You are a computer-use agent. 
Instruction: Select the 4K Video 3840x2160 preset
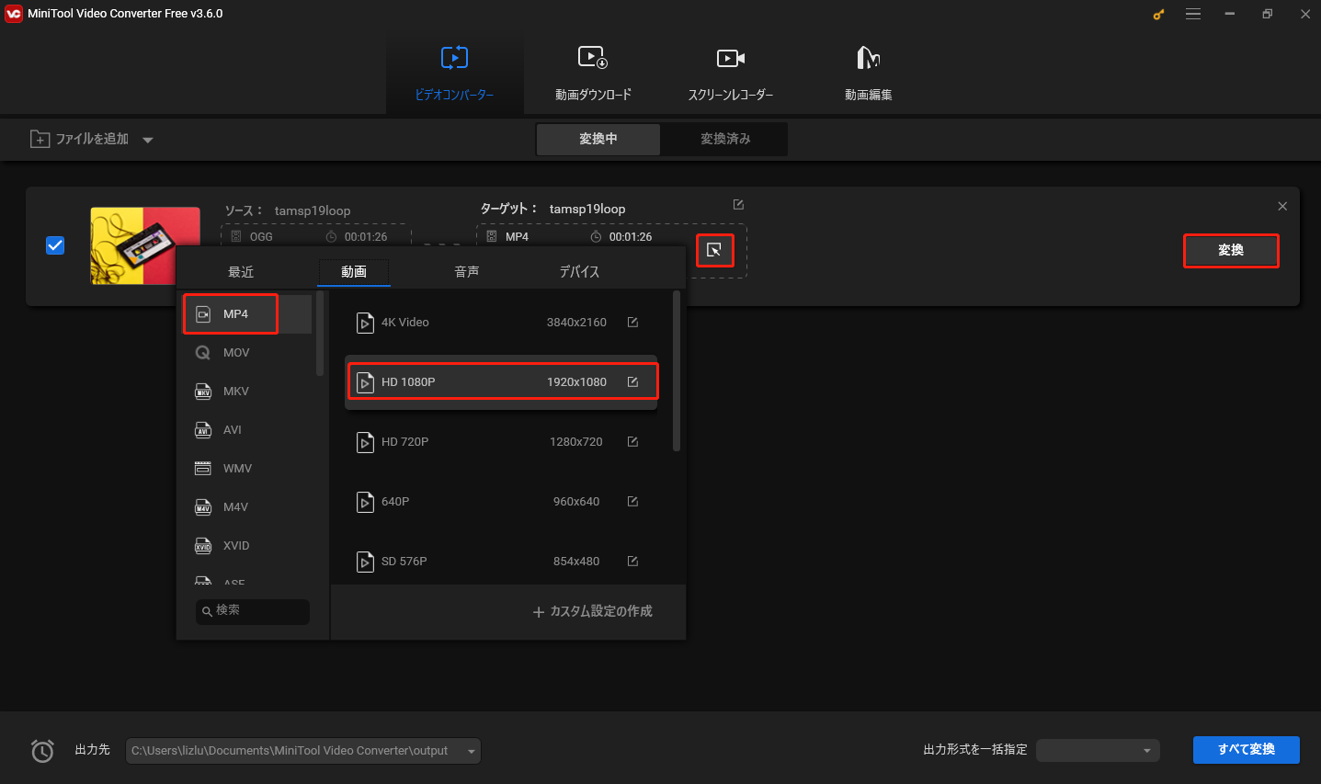pos(501,323)
